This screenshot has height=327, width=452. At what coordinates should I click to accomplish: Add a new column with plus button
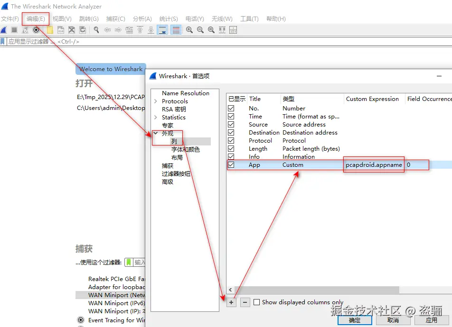231,302
